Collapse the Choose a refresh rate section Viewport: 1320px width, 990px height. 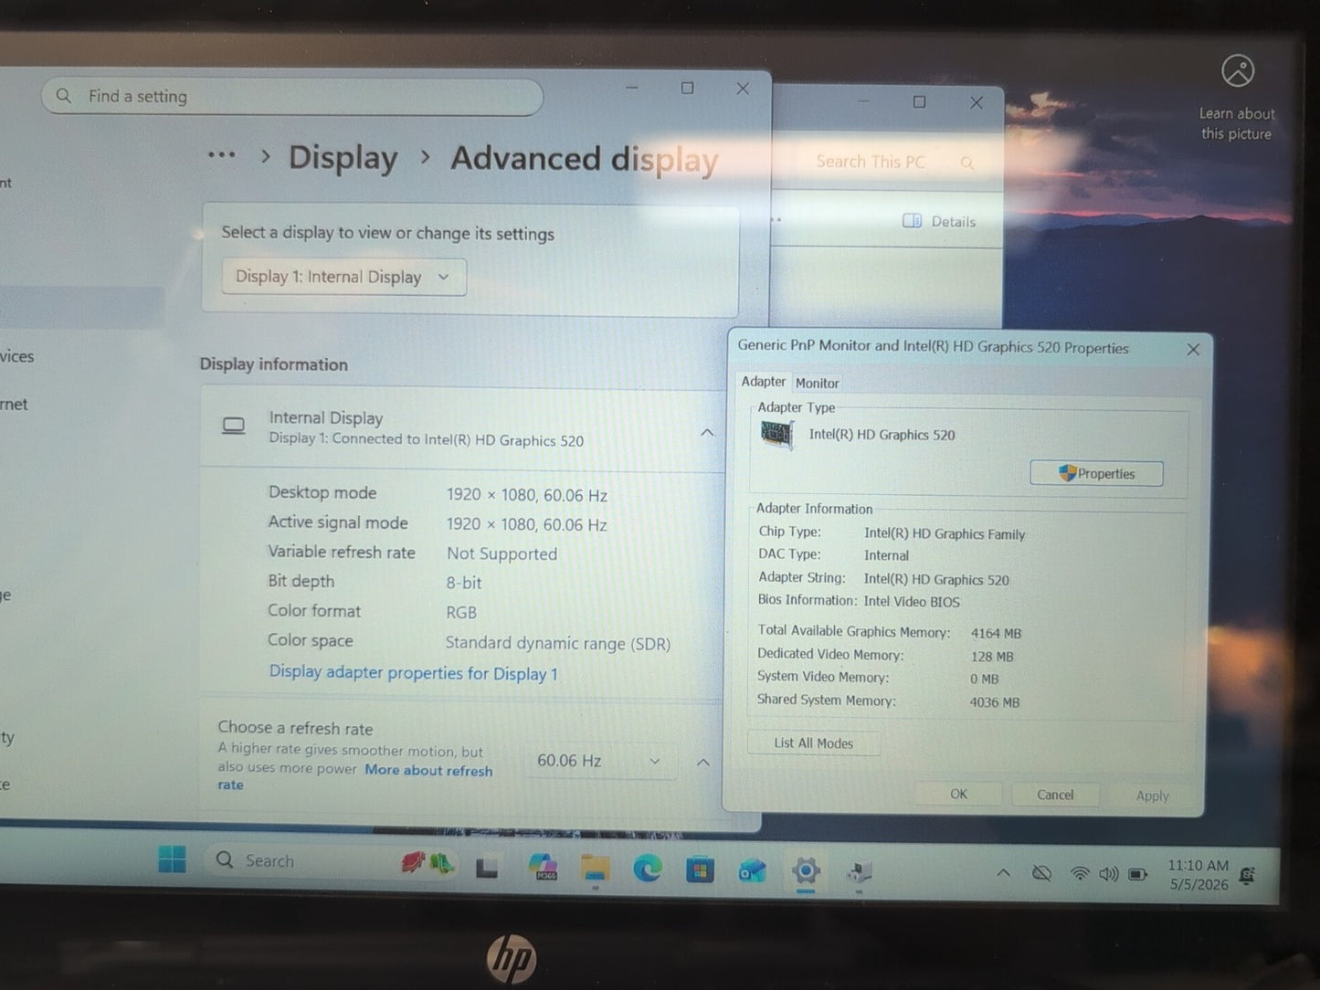pyautogui.click(x=703, y=763)
